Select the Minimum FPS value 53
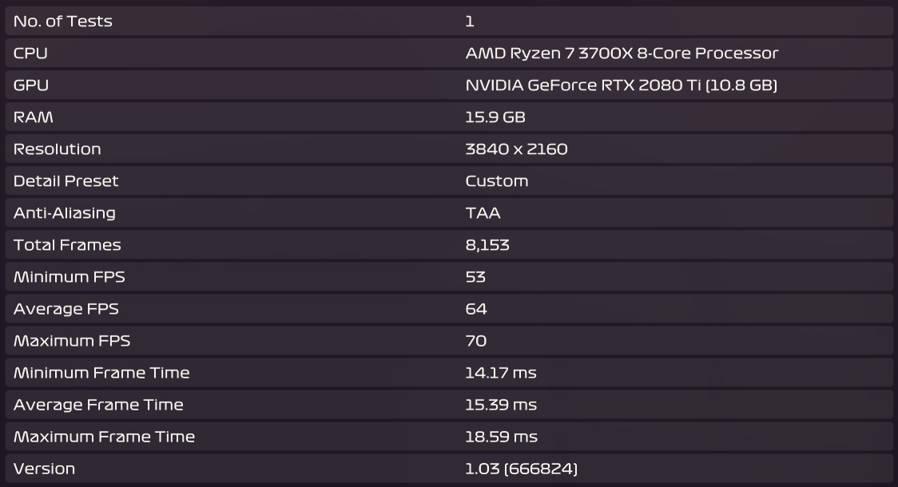 click(475, 277)
